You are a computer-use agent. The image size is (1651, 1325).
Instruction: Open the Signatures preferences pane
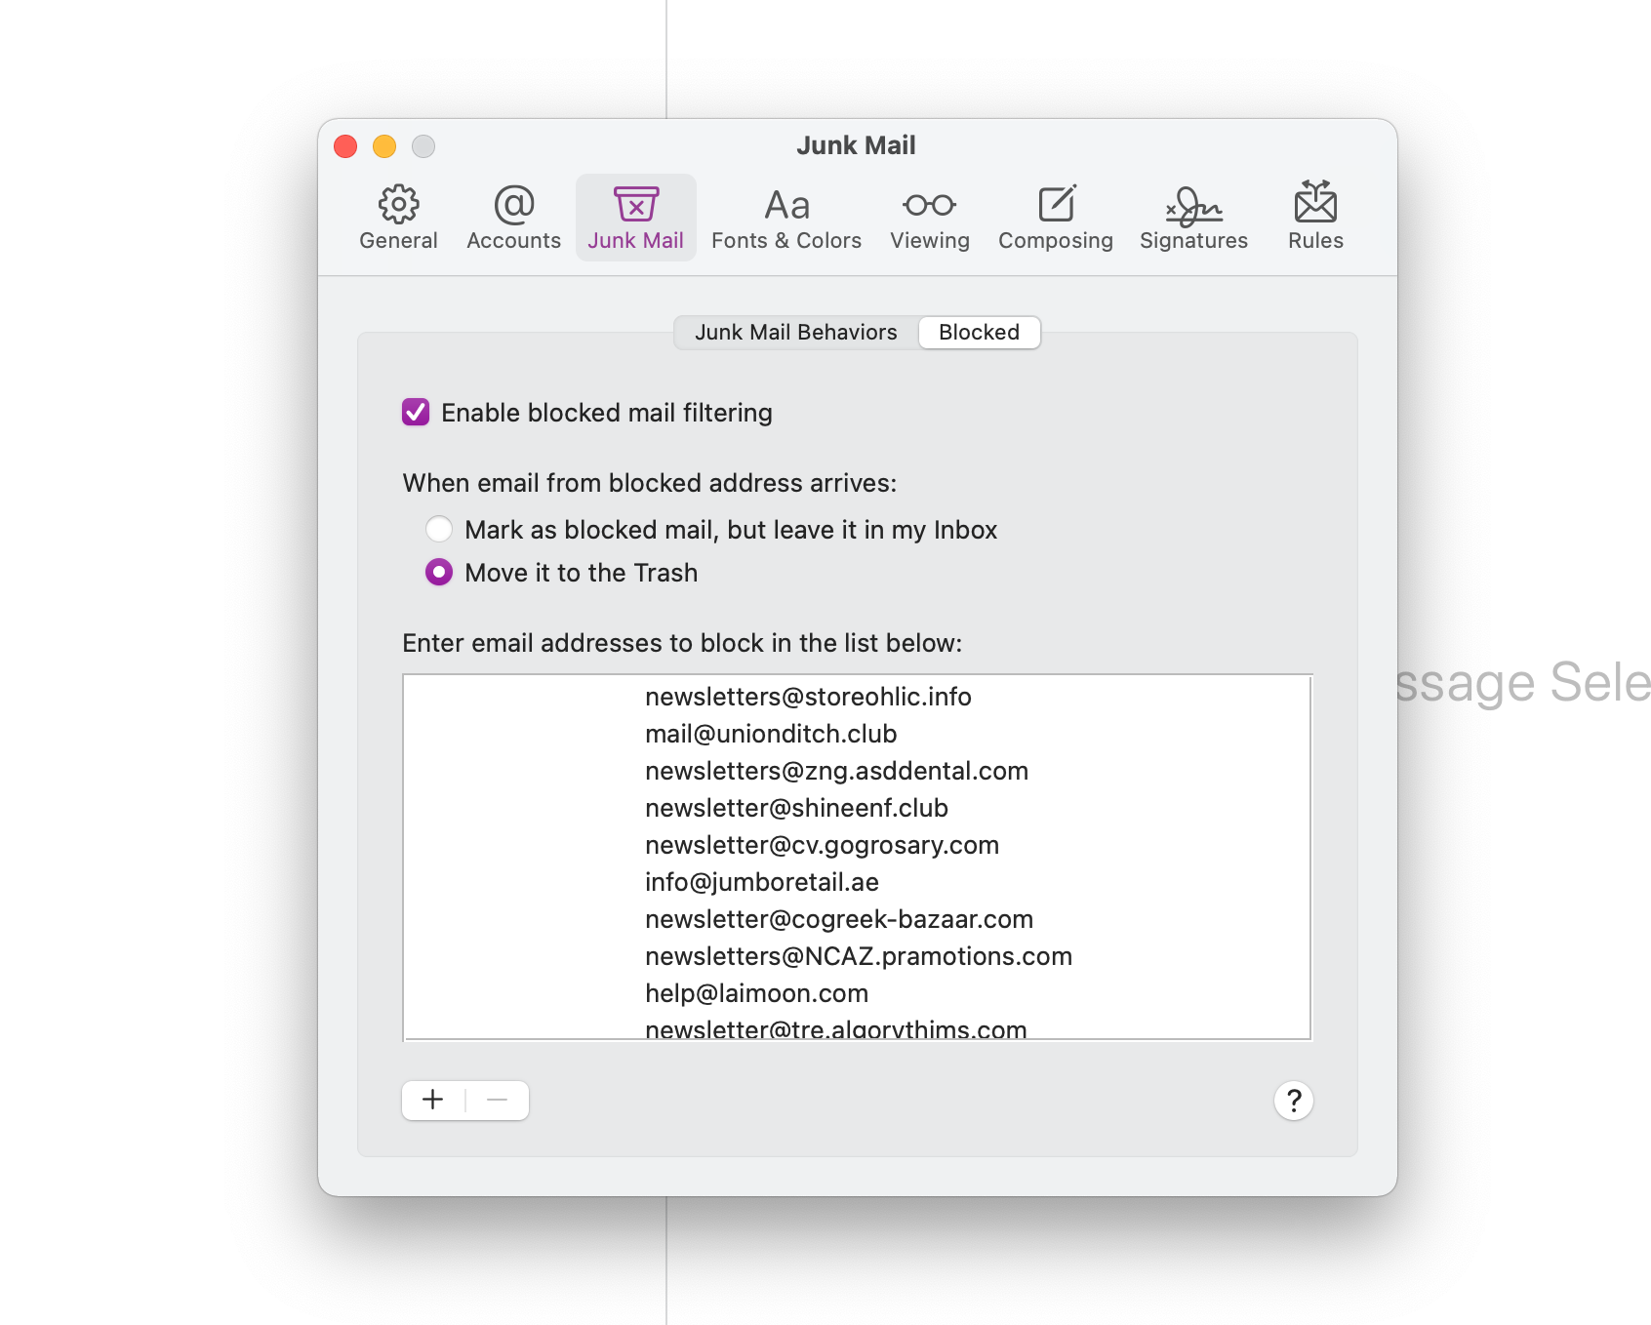point(1192,217)
